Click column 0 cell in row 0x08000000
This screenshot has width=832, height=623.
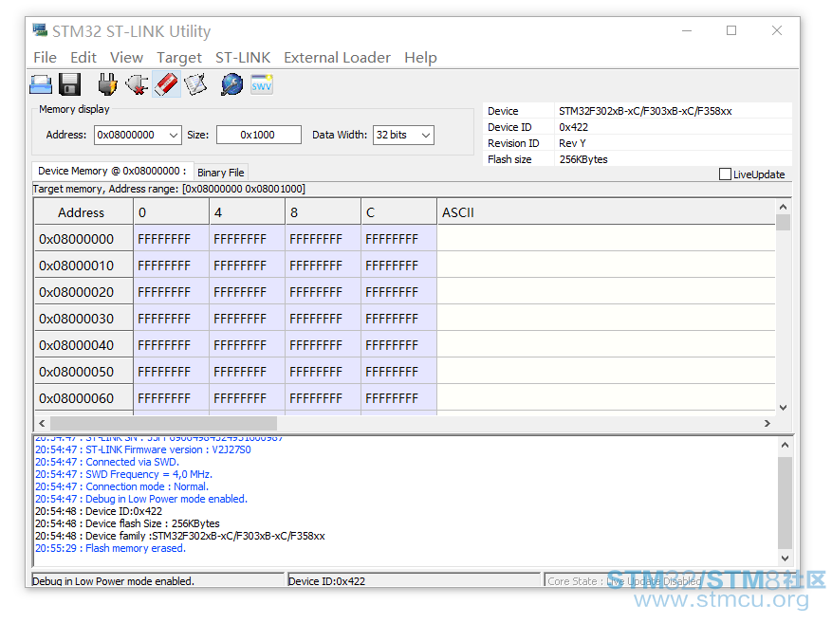[172, 239]
